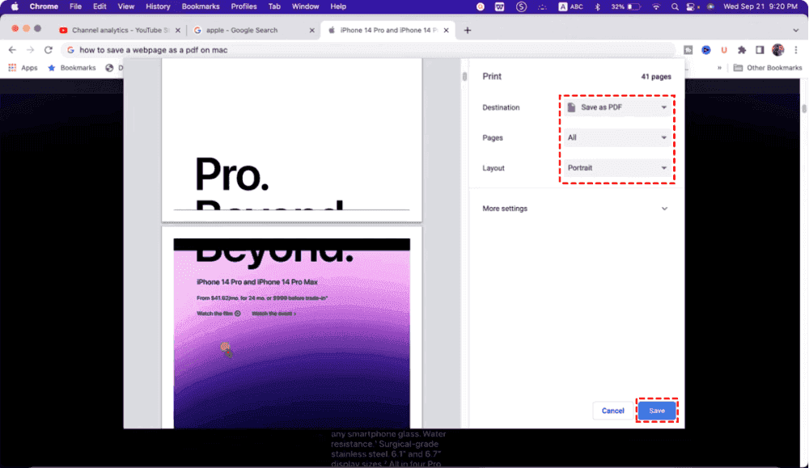
Task: Open the Edit menu
Action: (100, 6)
